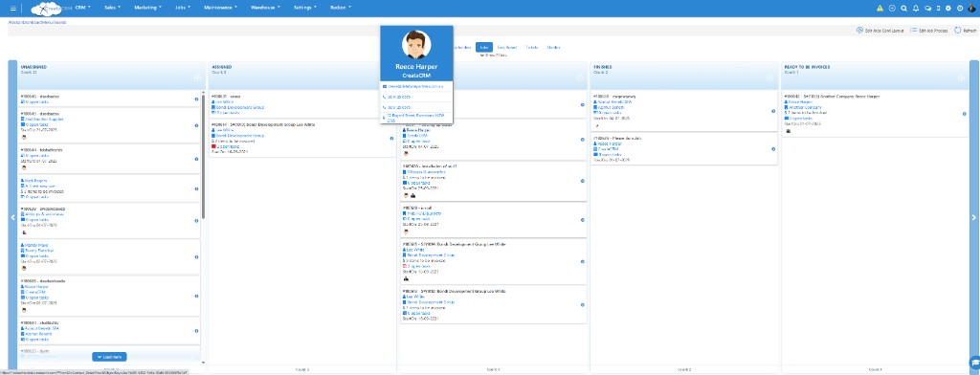Screen dimensions: 980x375
Task: Click the add plus-circle icon in header
Action: click(892, 8)
